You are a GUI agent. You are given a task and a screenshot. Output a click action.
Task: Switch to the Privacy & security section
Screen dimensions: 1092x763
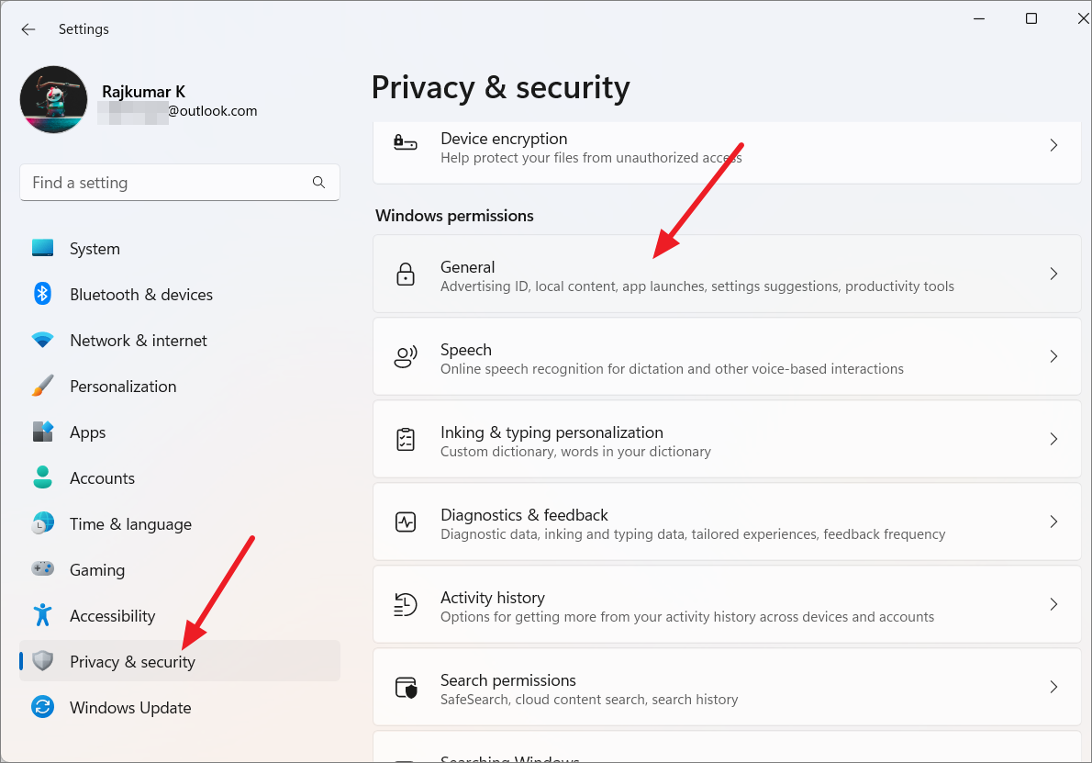click(x=132, y=661)
